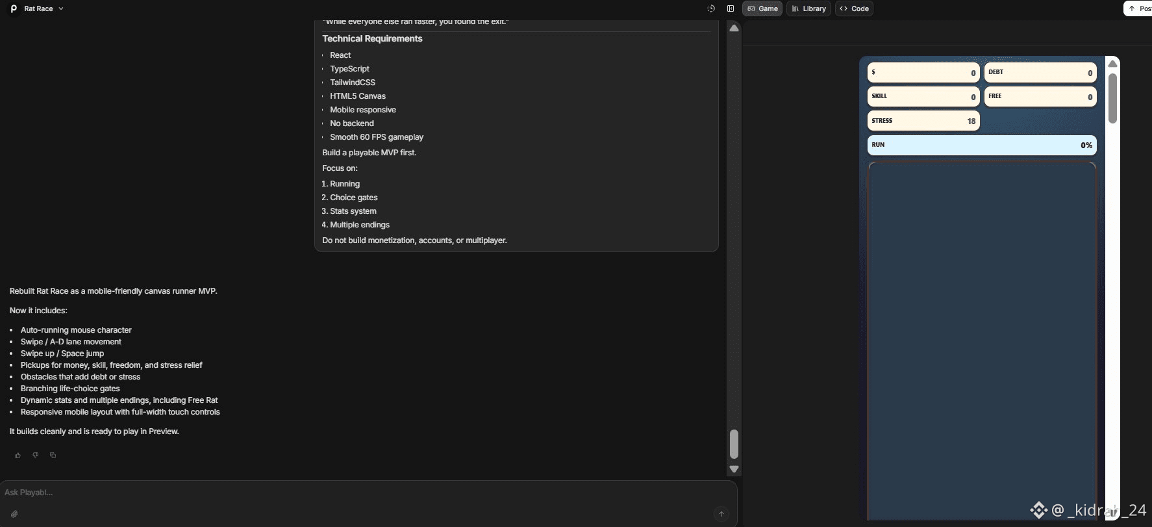
Task: Click the "HTML5 Canvas" list item
Action: click(x=358, y=96)
